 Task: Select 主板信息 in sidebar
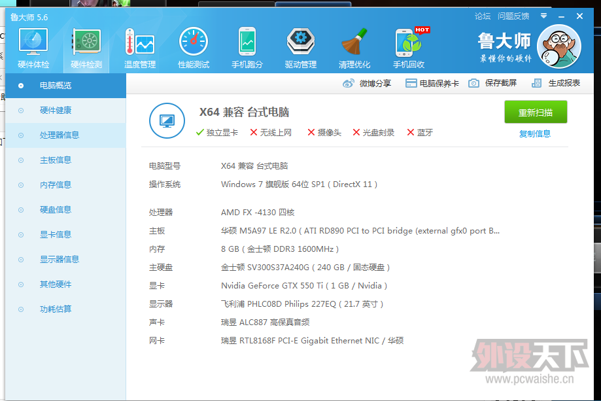[65, 160]
